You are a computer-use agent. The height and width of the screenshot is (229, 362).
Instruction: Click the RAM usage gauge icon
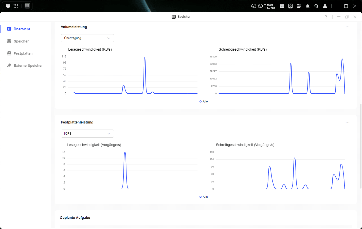point(260,6)
